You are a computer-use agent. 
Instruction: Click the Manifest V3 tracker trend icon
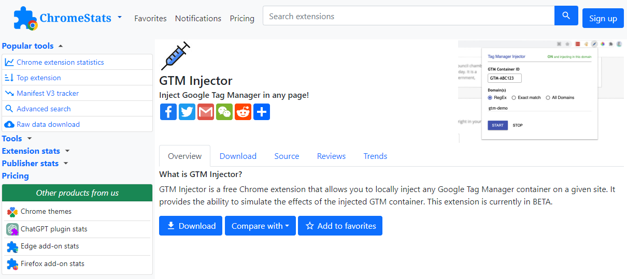coord(9,93)
